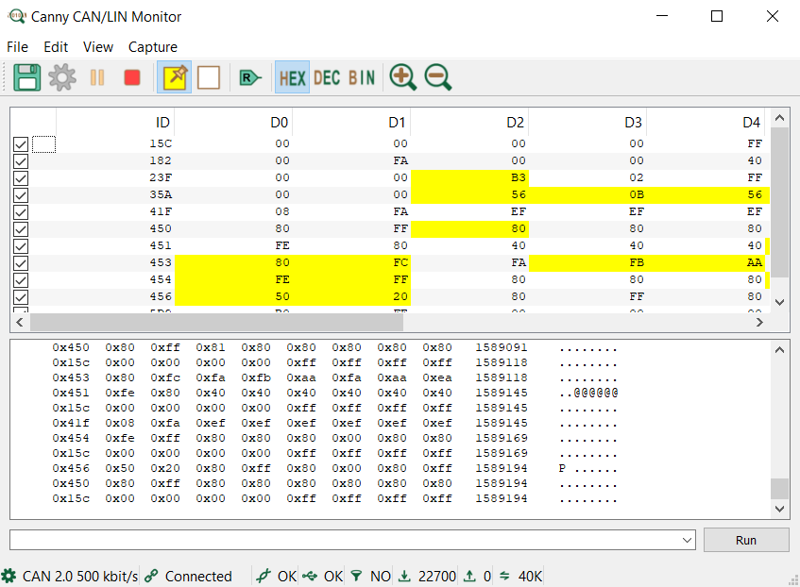The image size is (800, 587).
Task: Click the log pane's scroll up arrow
Action: (779, 350)
